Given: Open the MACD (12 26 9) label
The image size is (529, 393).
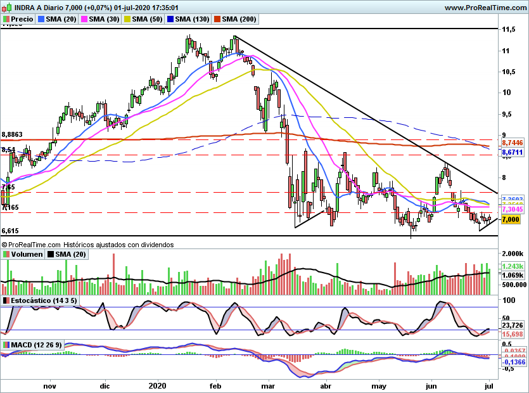Looking at the screenshot, I should pos(37,345).
